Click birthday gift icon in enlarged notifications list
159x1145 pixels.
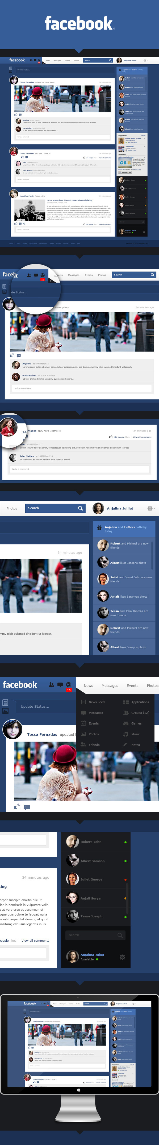pos(99,528)
